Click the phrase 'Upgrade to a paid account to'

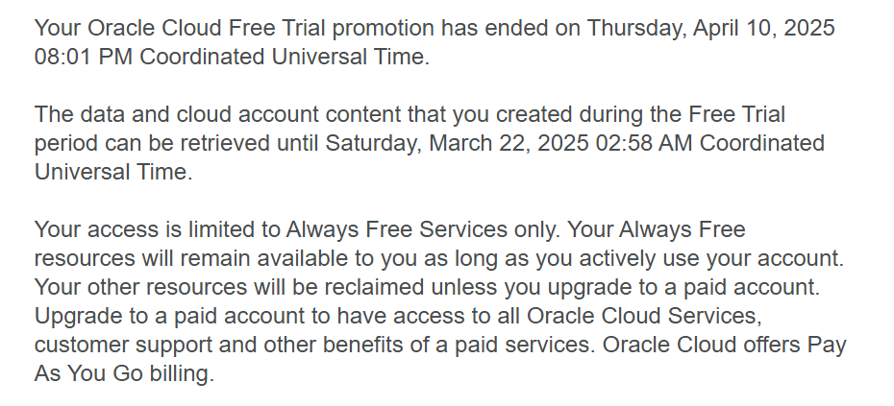182,316
